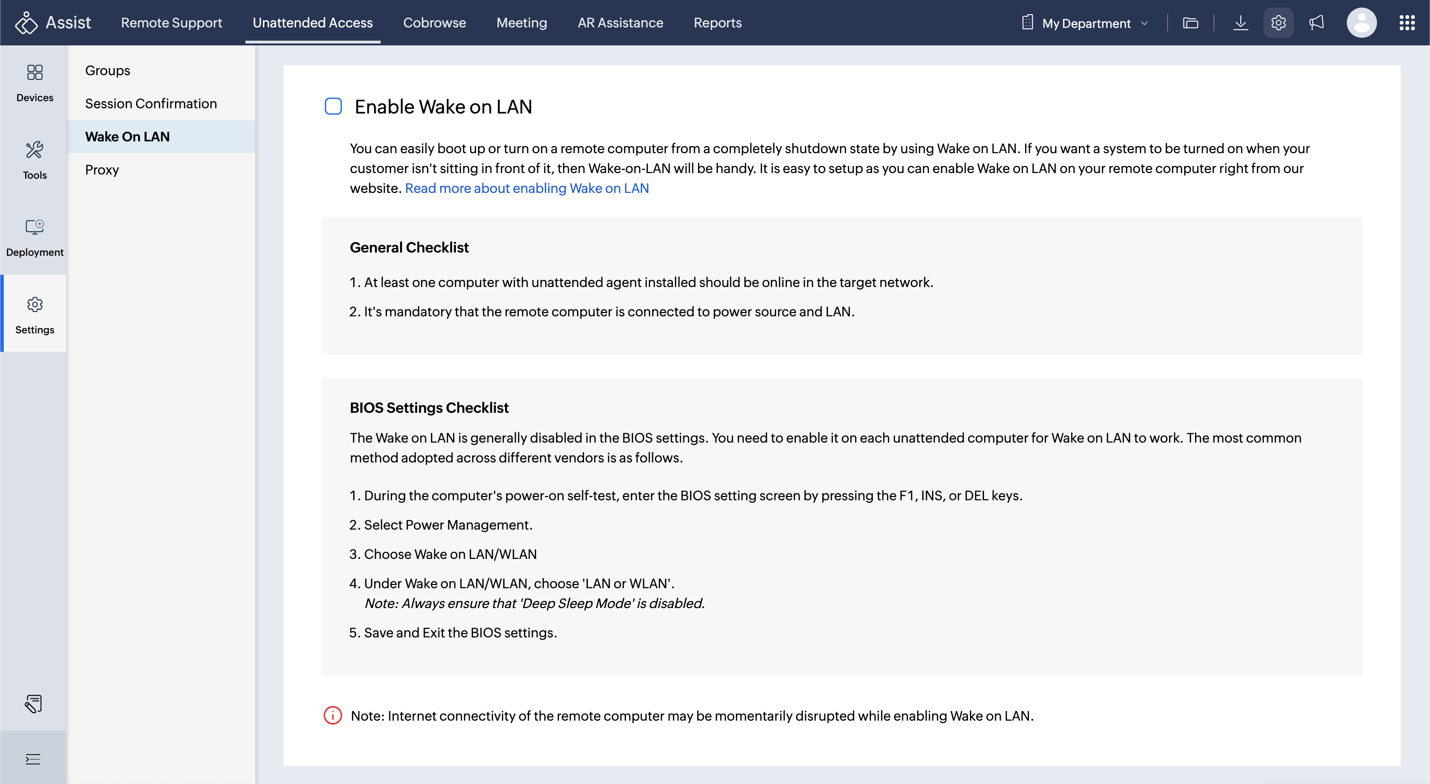Switch to the Remote Support tab
Screen dimensions: 1430x784
[x=171, y=23]
